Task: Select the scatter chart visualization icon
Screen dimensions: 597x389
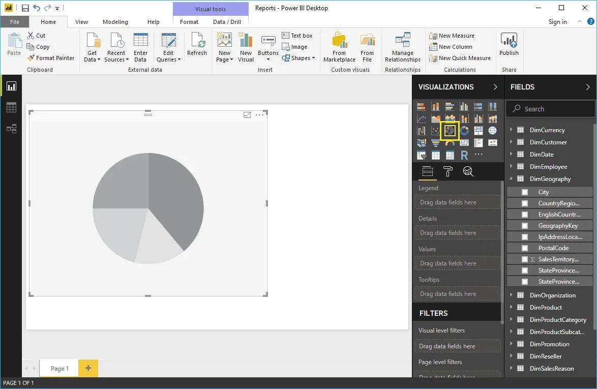Action: [x=435, y=130]
